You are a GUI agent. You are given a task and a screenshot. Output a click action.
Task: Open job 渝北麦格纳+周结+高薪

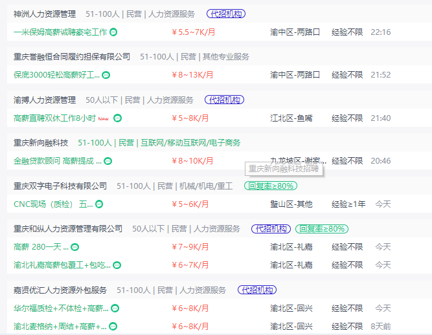(x=60, y=327)
